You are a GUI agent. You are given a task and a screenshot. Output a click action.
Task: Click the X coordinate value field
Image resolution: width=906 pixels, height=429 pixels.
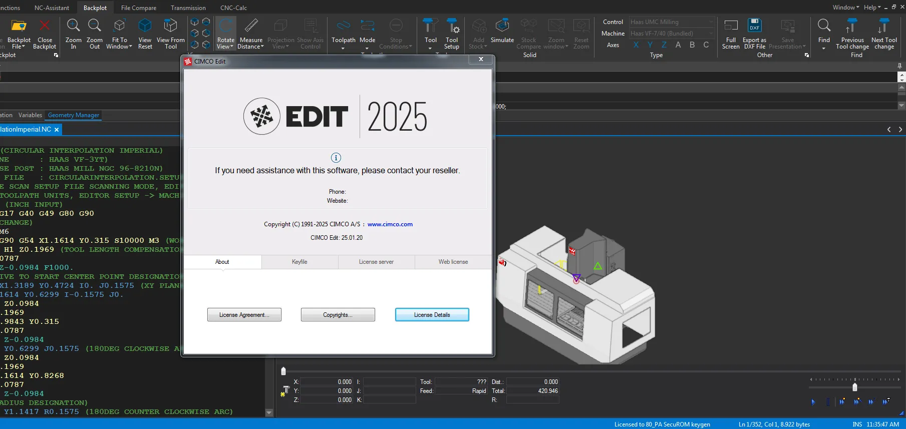[x=326, y=382]
